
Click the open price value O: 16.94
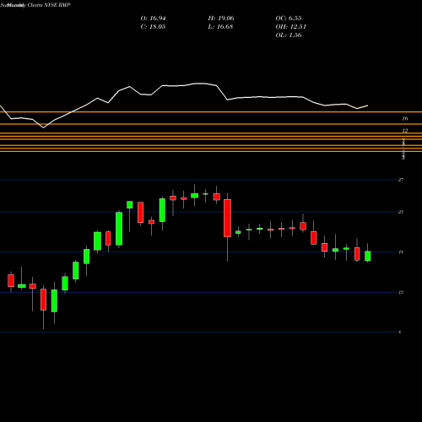[153, 19]
